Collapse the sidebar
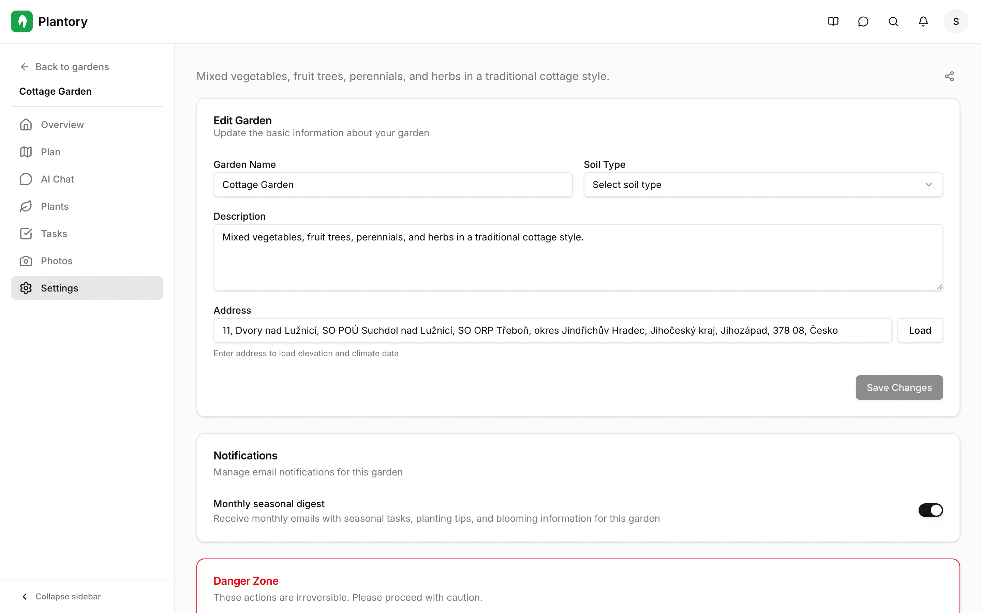 [61, 596]
